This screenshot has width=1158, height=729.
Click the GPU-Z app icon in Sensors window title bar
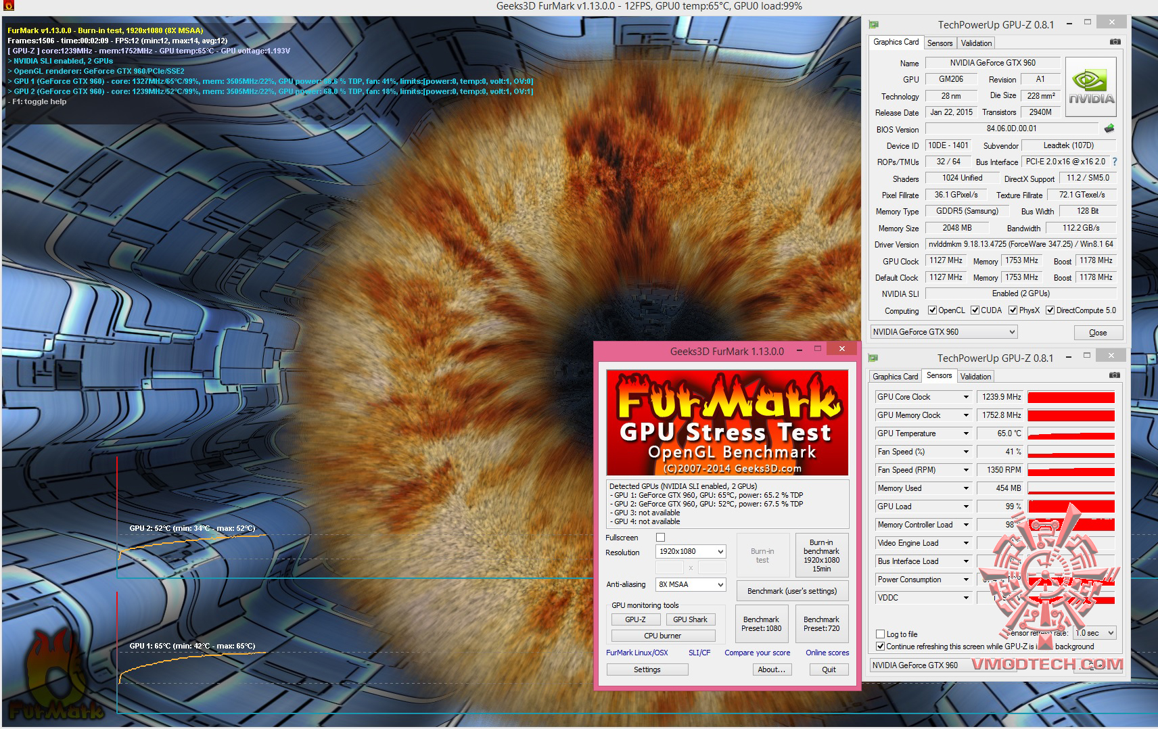(x=873, y=358)
